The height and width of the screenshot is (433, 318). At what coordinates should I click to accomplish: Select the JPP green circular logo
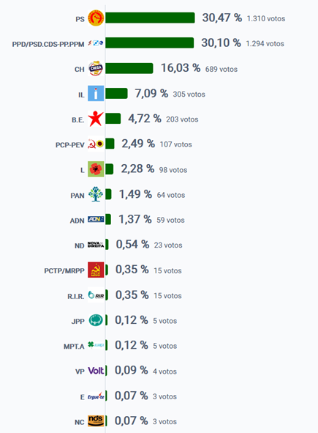(96, 320)
